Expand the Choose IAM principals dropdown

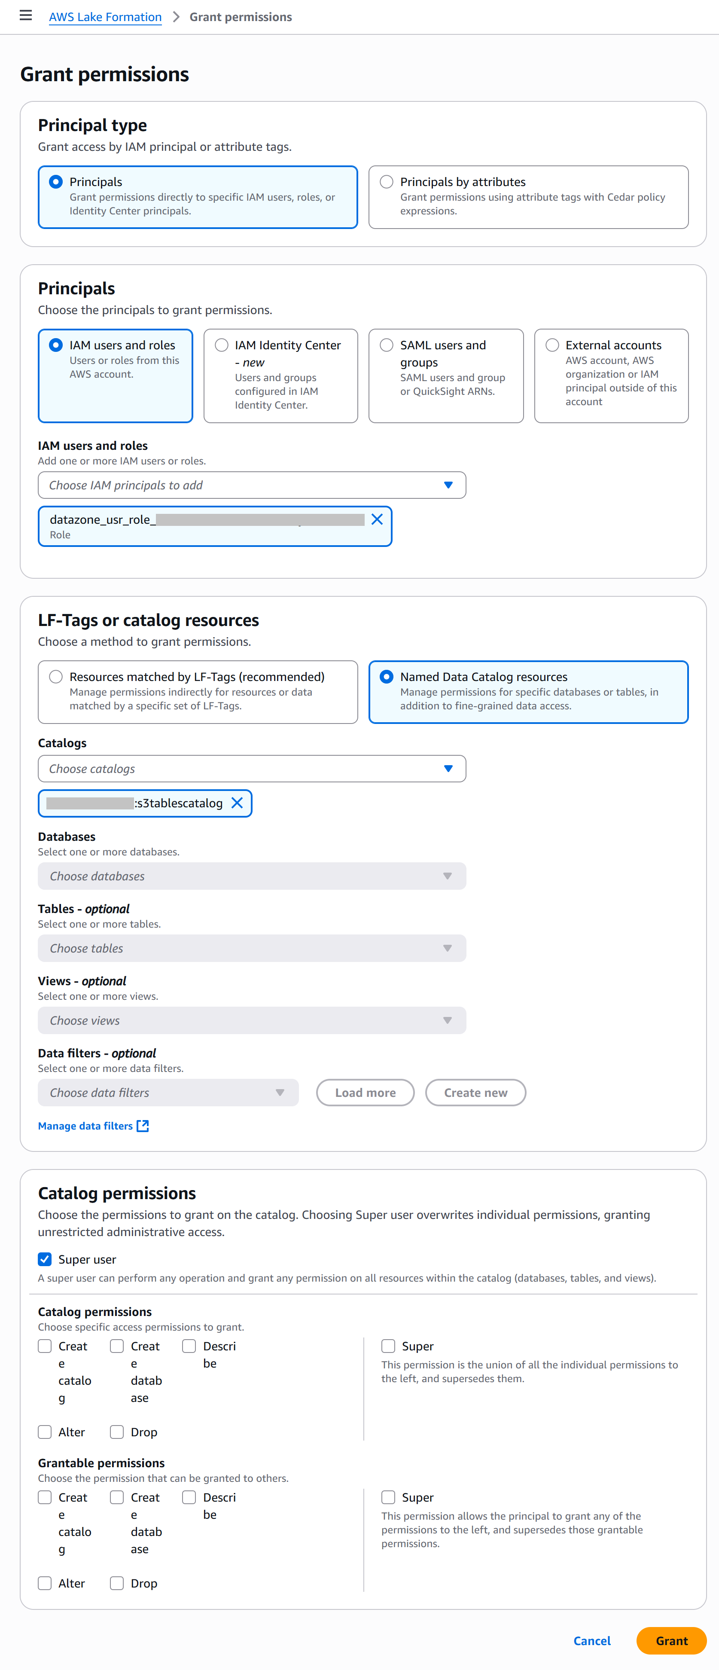coord(252,485)
